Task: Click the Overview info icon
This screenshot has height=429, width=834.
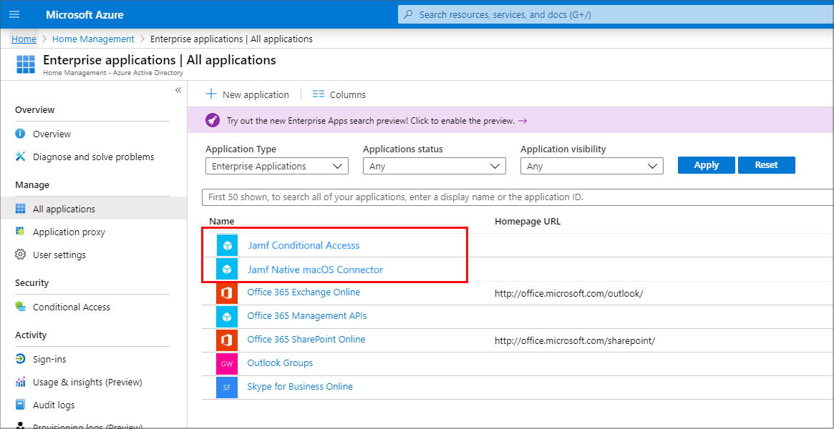Action: click(20, 134)
